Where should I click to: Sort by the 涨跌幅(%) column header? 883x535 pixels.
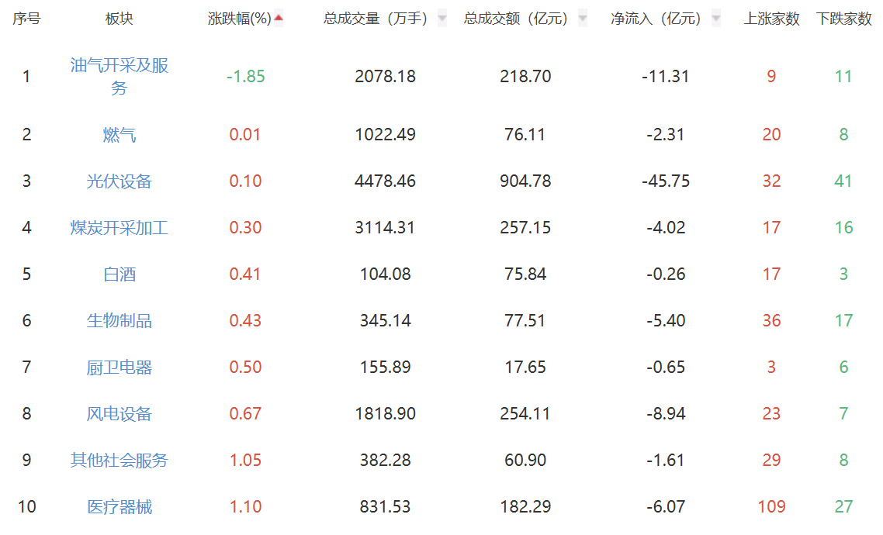(x=240, y=19)
